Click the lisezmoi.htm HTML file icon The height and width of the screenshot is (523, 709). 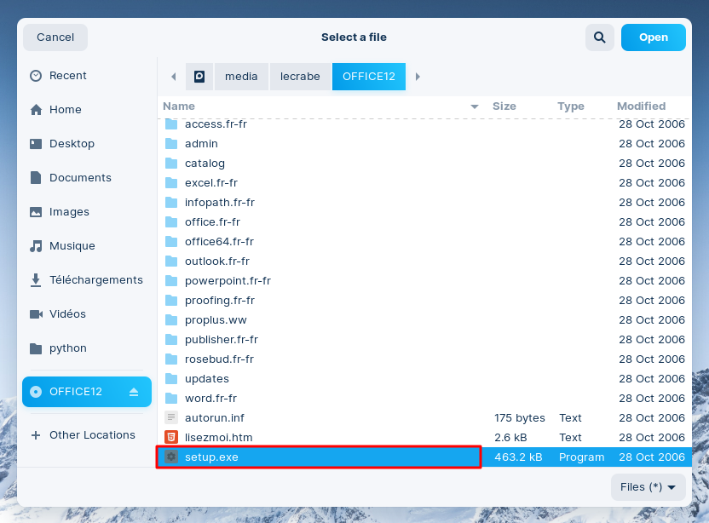click(x=171, y=438)
